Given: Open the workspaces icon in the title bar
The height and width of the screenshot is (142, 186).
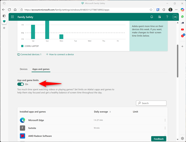Looking at the screenshot, I should click(x=4, y=3).
